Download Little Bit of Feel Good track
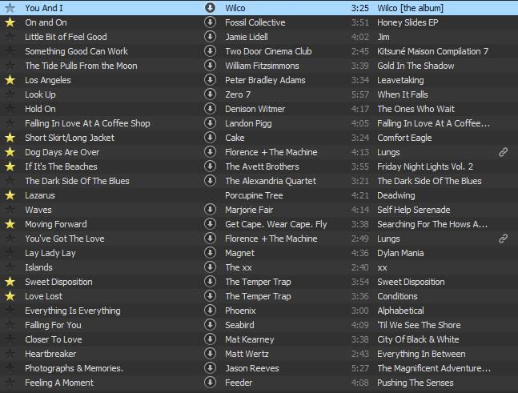This screenshot has width=518, height=393. coord(210,36)
